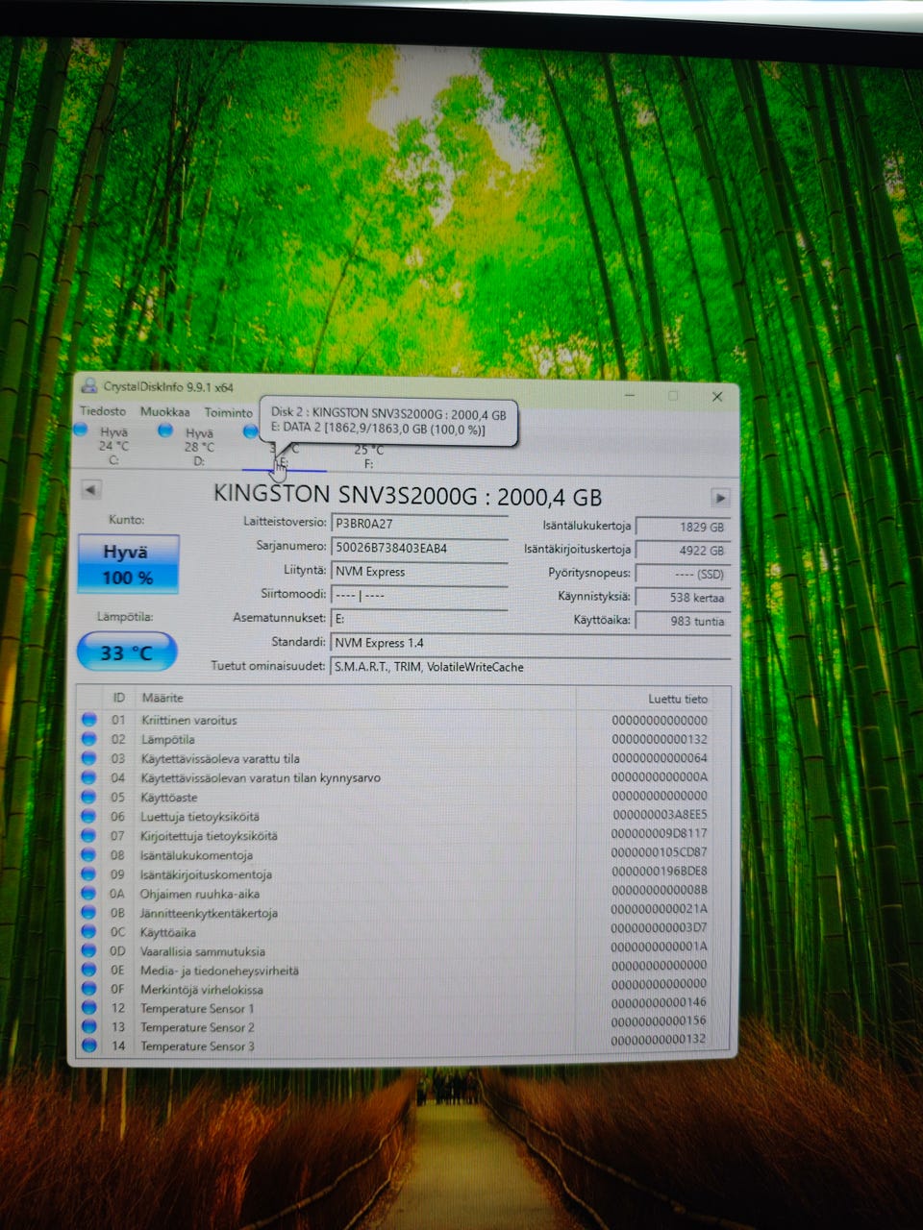Click status icon of Luettuja tietoyksiköitä row
Viewport: 923px width, 1230px height.
tap(89, 816)
